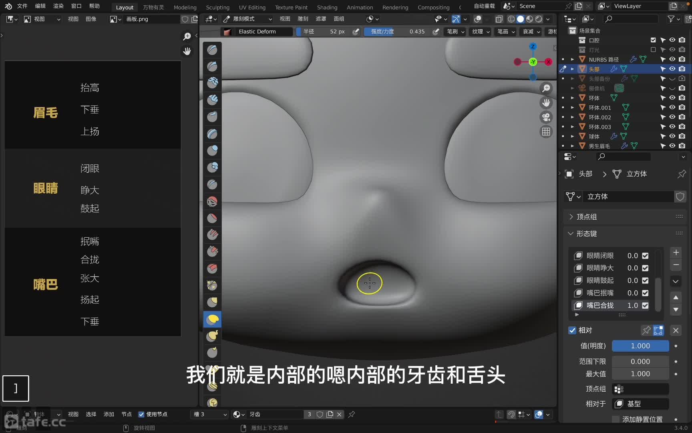Open the 雕刻模式 mode dropdown

pos(247,19)
